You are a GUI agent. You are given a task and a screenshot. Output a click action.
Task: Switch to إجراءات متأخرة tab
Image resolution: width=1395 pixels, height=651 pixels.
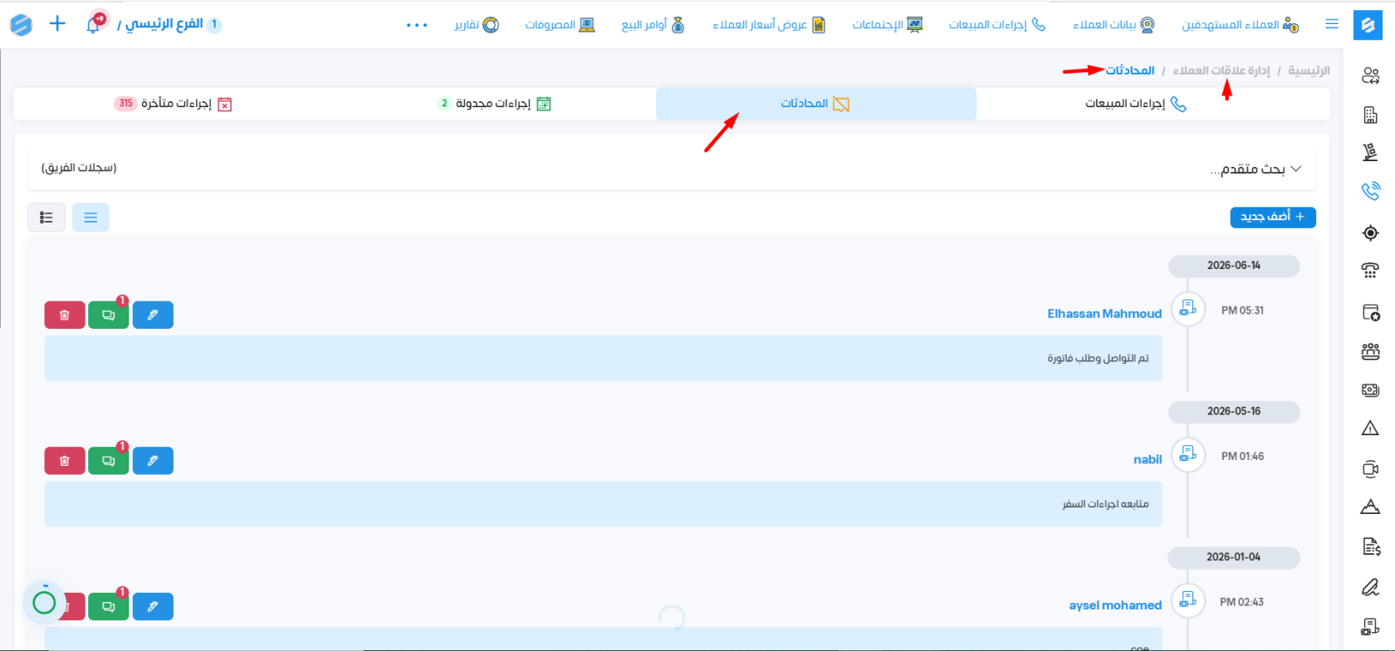coord(173,104)
